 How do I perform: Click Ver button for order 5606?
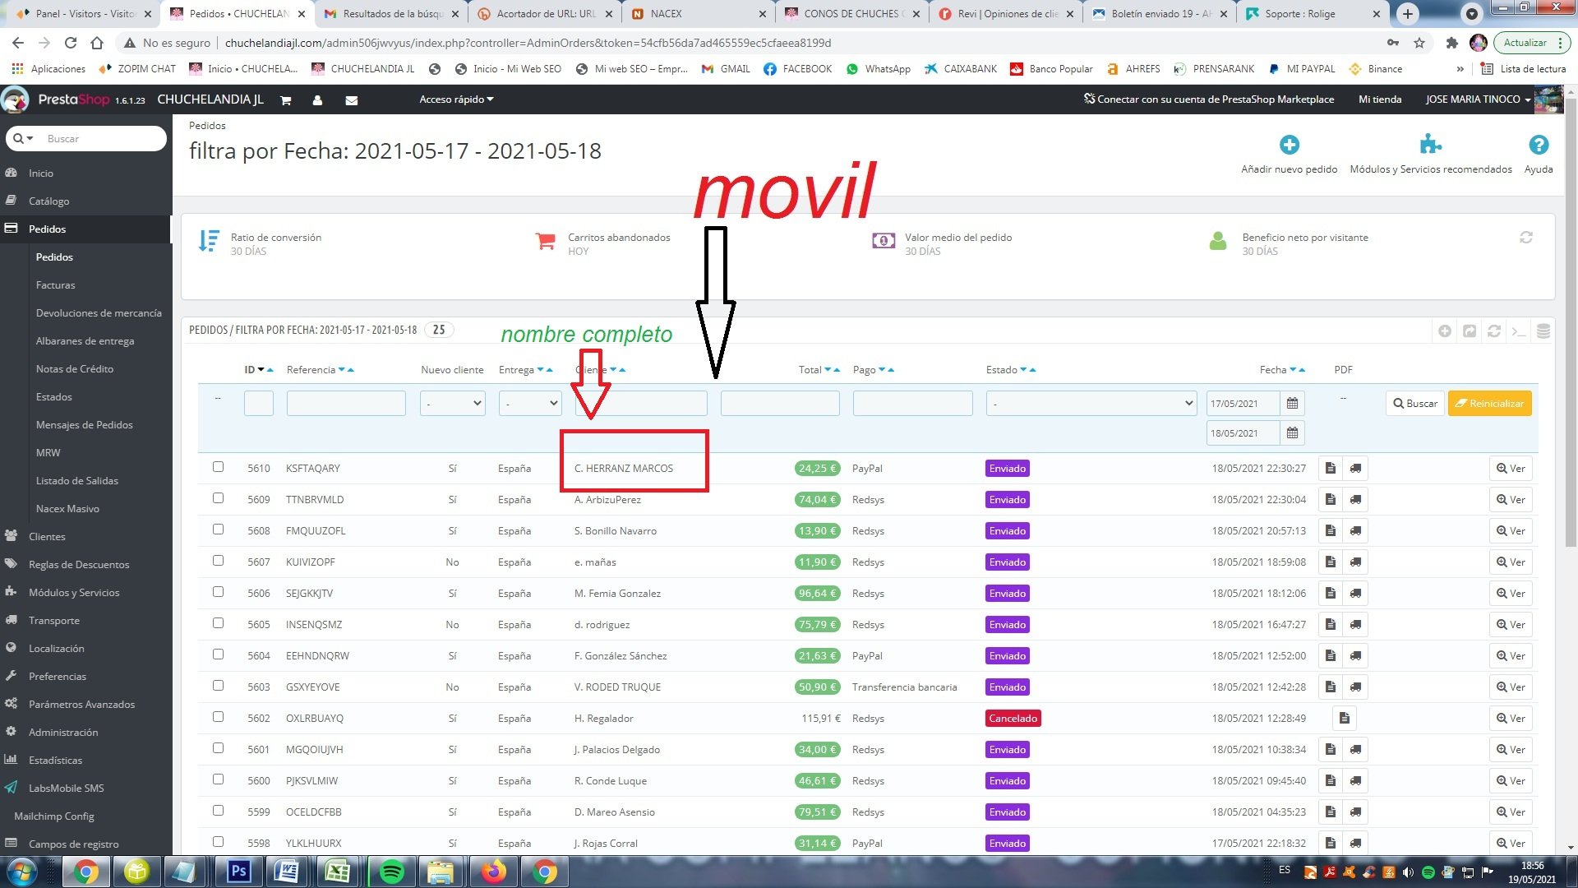coord(1511,594)
